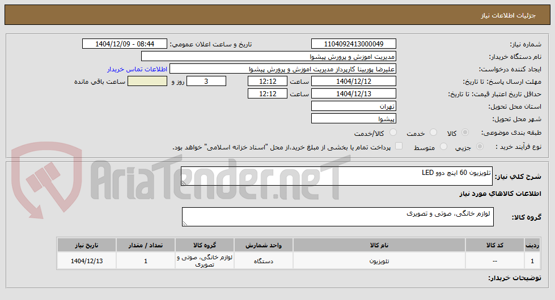Click the remaining days field showing 3
The image size is (555, 300).
tap(206, 82)
